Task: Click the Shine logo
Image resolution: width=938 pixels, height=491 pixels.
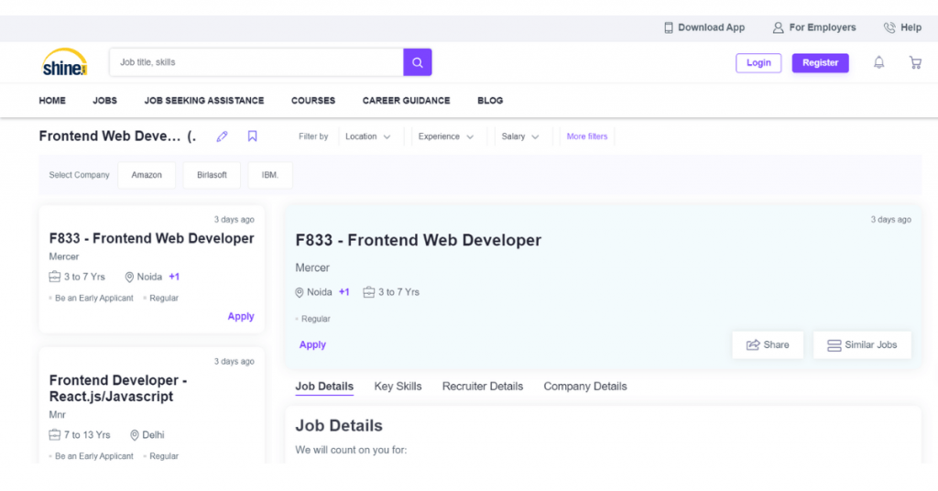Action: 65,62
